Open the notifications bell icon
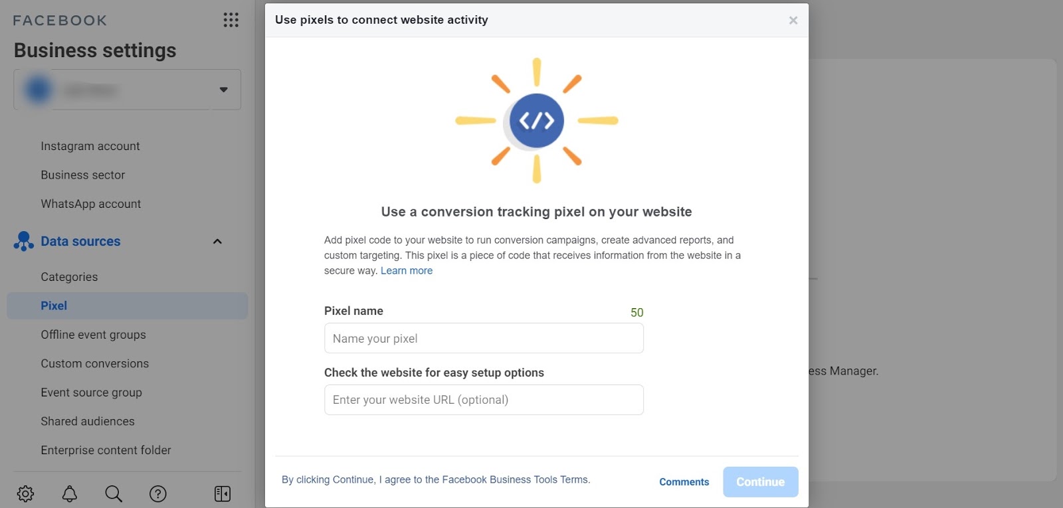Image resolution: width=1063 pixels, height=508 pixels. 70,493
